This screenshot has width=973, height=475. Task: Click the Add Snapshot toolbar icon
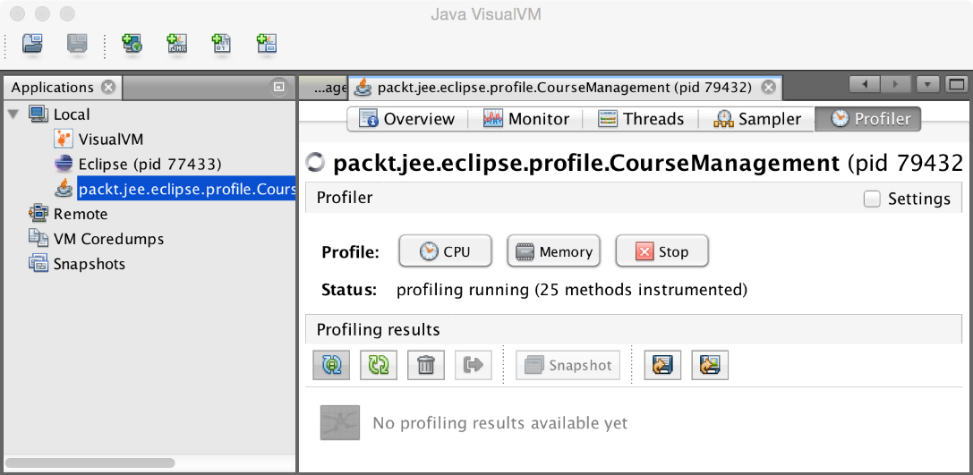pos(266,44)
